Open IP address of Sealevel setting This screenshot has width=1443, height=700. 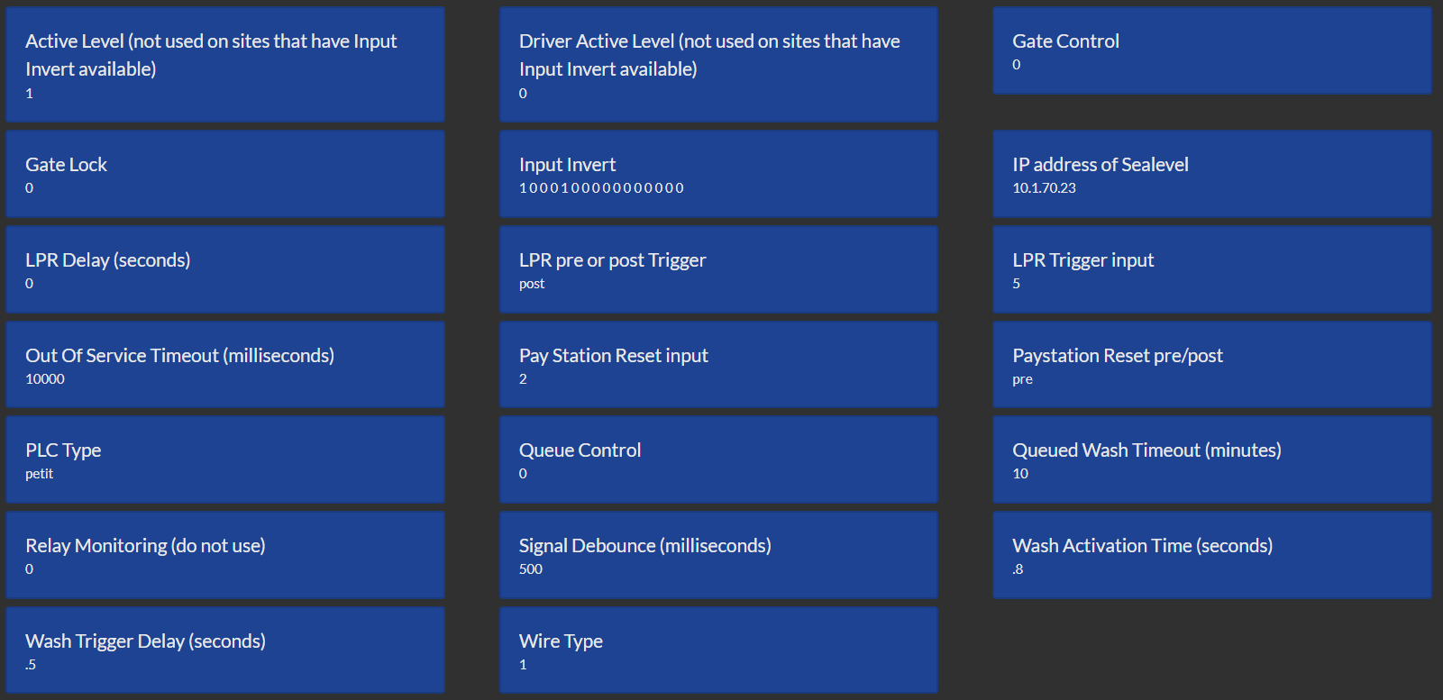pos(1211,174)
